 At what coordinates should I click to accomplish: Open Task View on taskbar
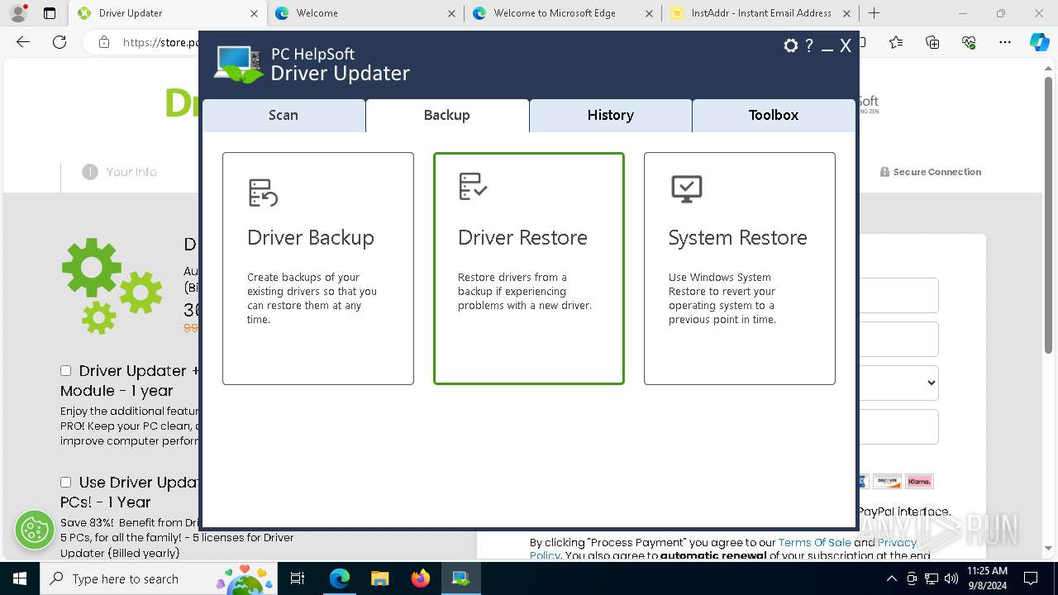pyautogui.click(x=298, y=578)
